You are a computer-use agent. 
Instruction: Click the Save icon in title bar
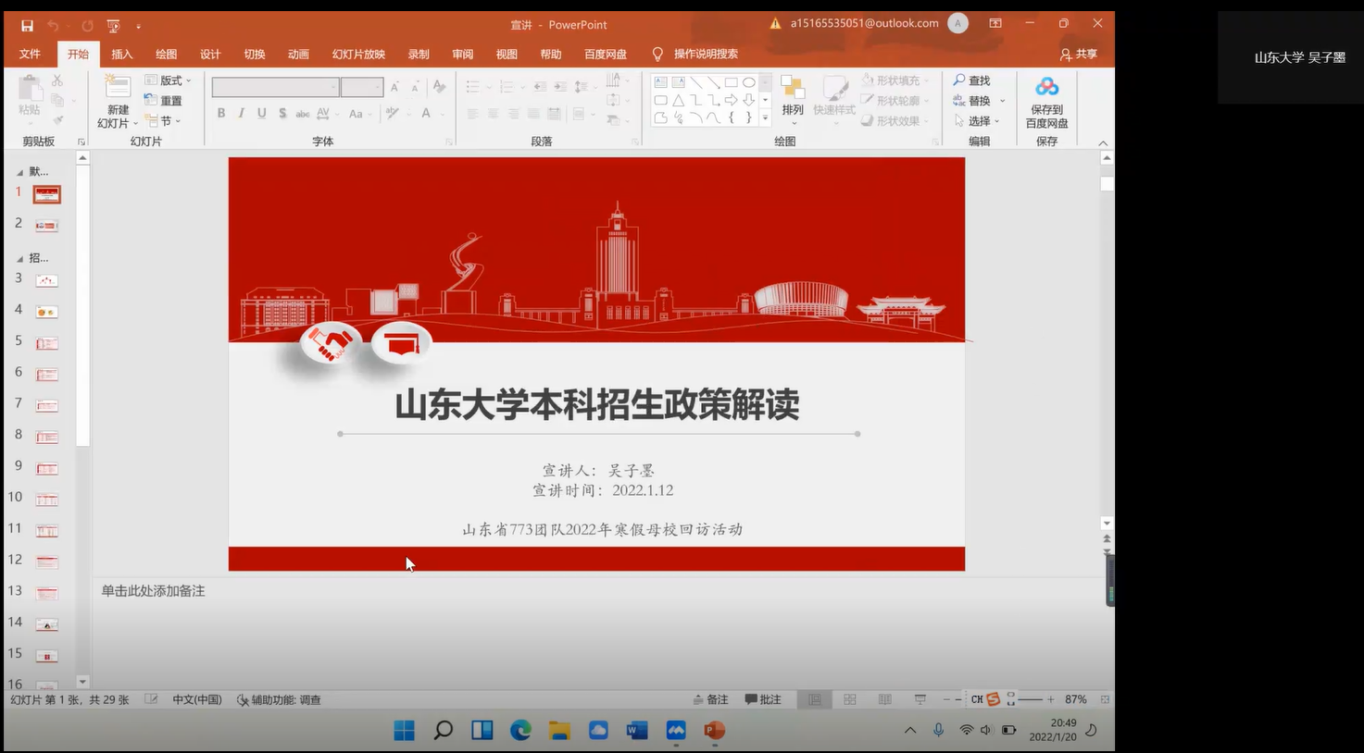click(27, 25)
